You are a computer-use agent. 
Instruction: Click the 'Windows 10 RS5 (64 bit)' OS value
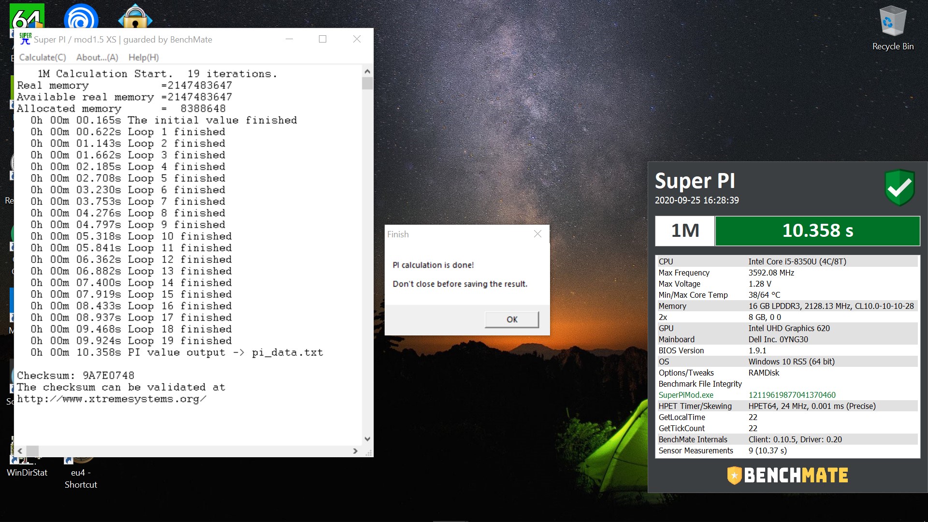791,362
